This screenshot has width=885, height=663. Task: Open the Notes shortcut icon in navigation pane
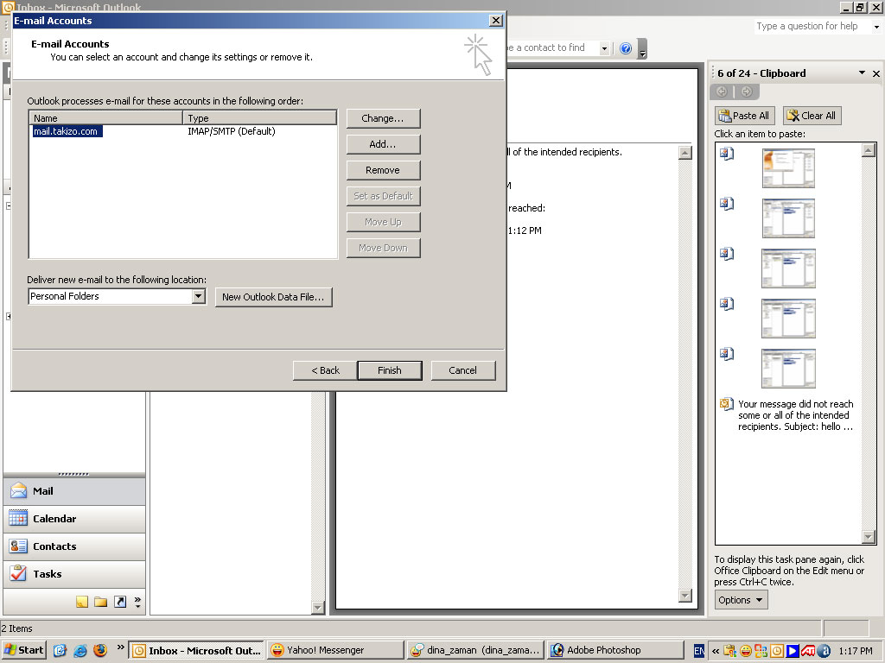(82, 602)
